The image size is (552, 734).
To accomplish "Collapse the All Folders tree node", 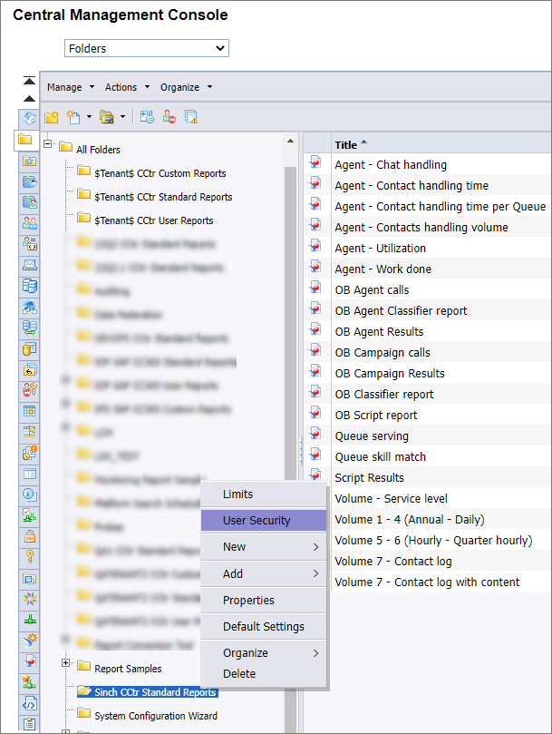I will (x=47, y=145).
